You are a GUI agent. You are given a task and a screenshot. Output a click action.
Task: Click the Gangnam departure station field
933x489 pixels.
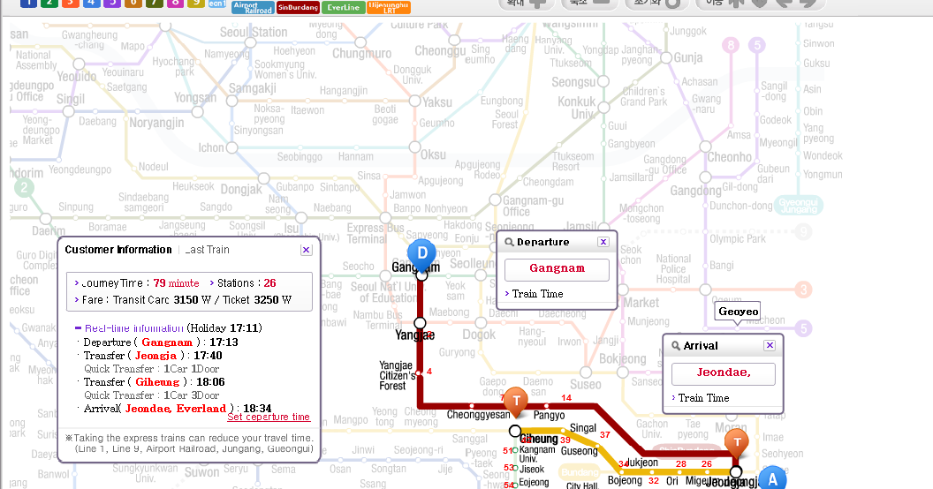557,269
